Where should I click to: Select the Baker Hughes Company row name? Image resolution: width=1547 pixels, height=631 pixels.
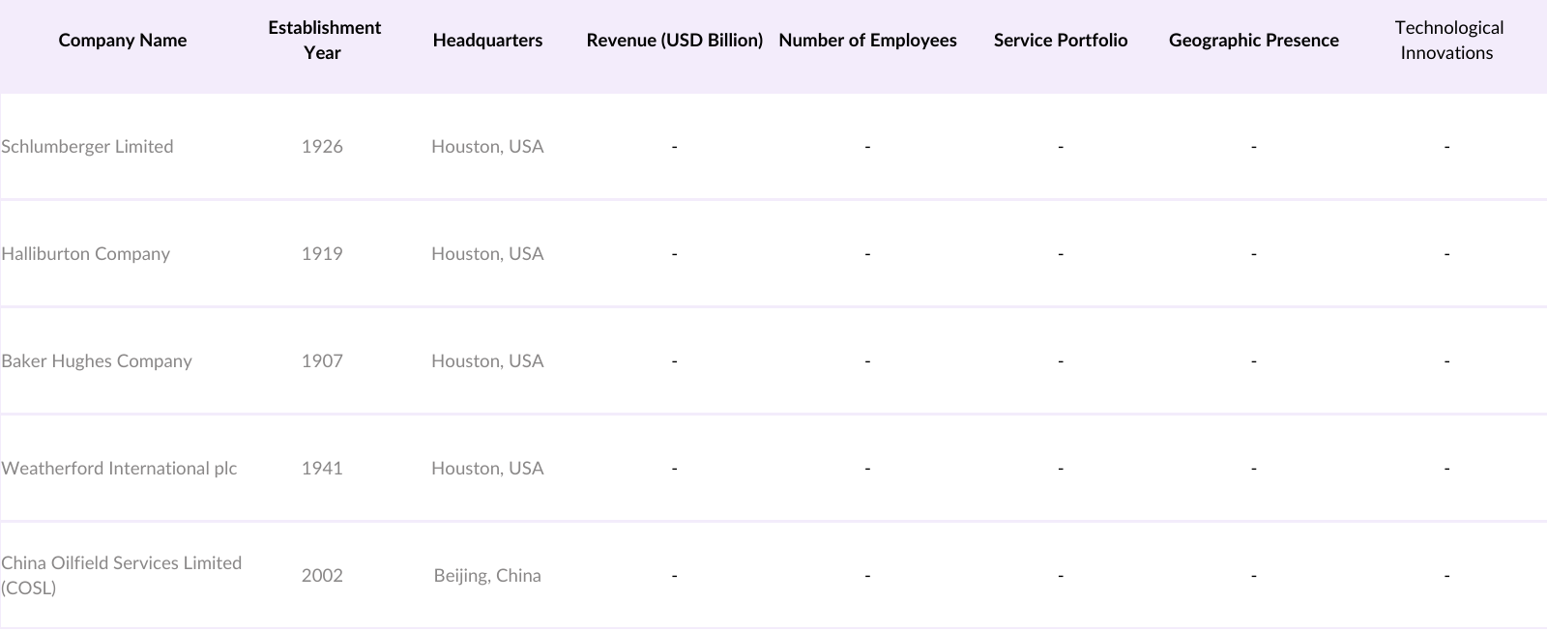tap(97, 361)
